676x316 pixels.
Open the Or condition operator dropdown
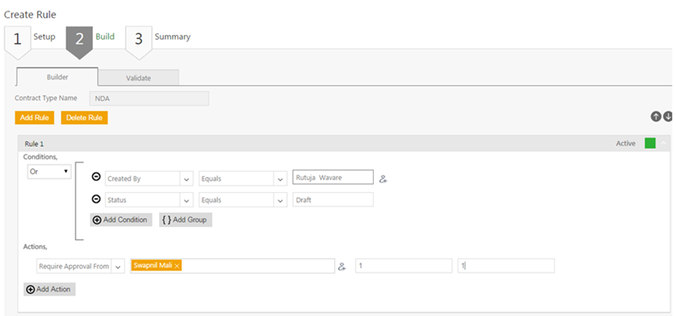(49, 171)
